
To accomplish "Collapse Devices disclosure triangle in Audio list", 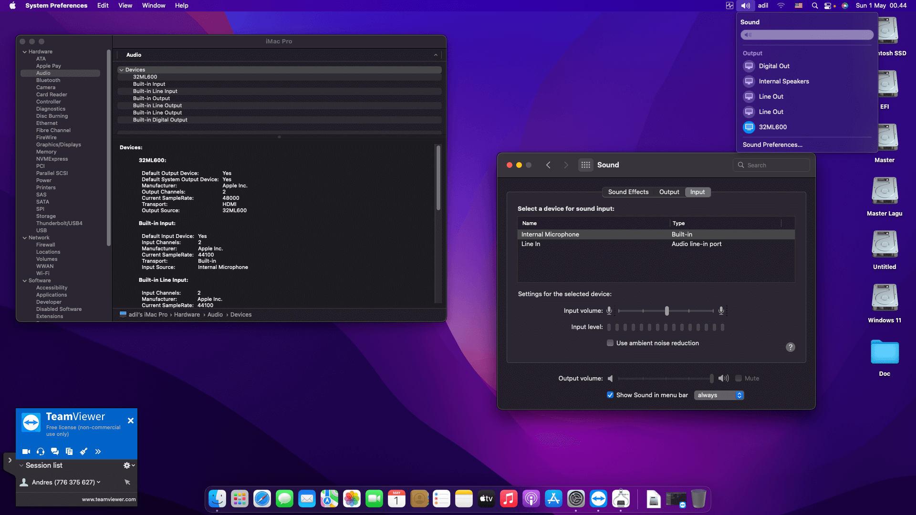I will click(121, 70).
